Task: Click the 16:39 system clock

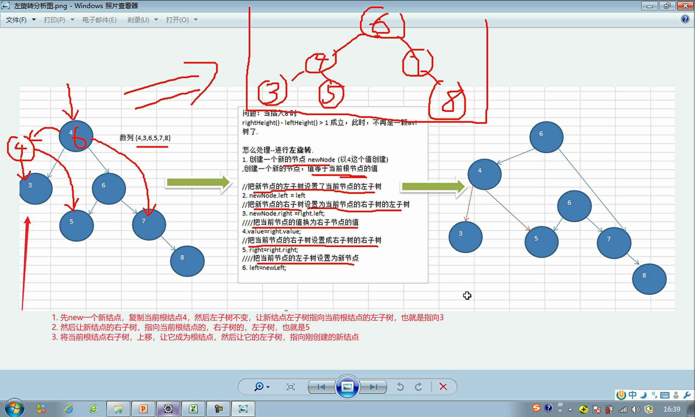Action: click(x=671, y=409)
